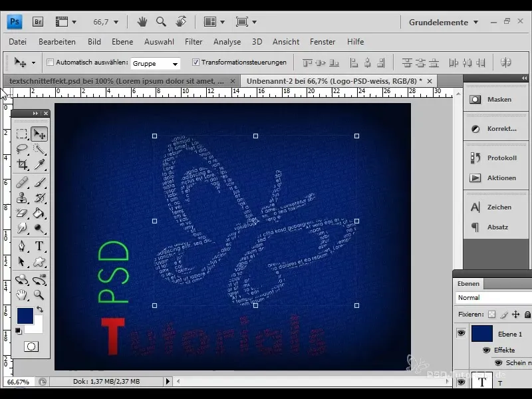Image resolution: width=532 pixels, height=399 pixels.
Task: Select the Eyedropper tool
Action: 39,164
